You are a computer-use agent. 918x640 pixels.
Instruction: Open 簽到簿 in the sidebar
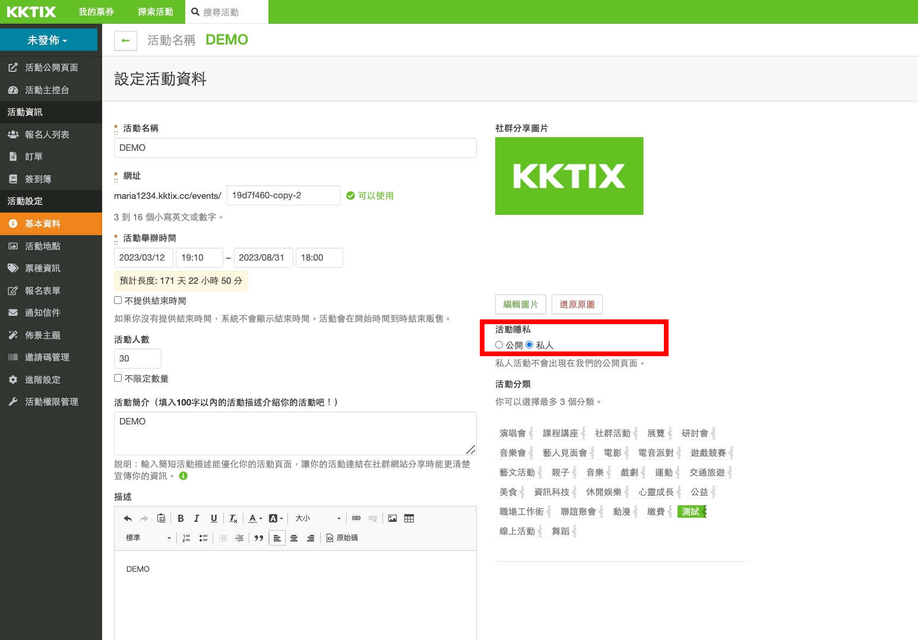(x=51, y=179)
